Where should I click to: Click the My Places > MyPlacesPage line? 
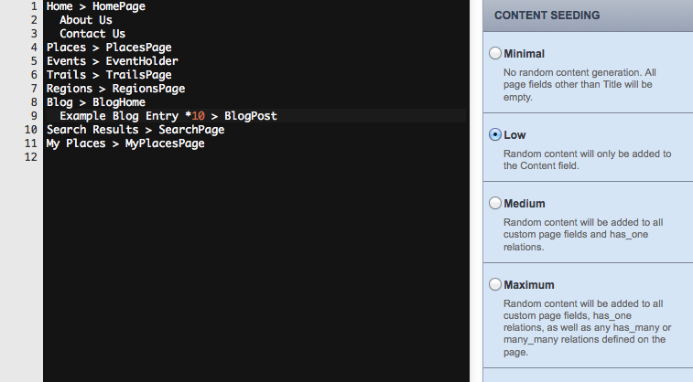pos(125,143)
